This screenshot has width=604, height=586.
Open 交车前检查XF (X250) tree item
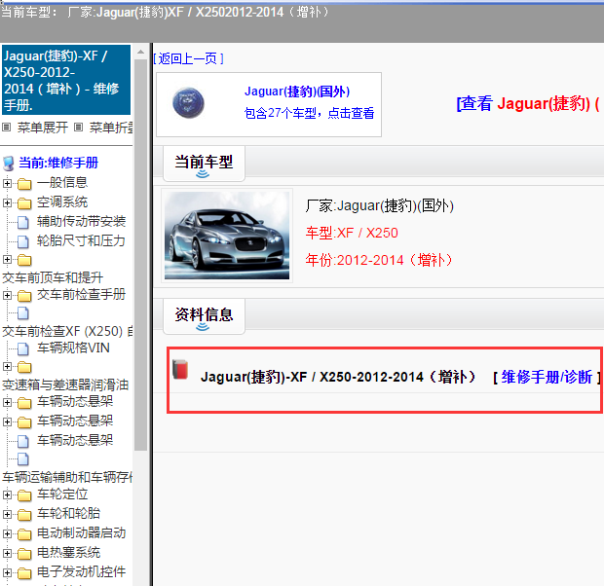(67, 332)
